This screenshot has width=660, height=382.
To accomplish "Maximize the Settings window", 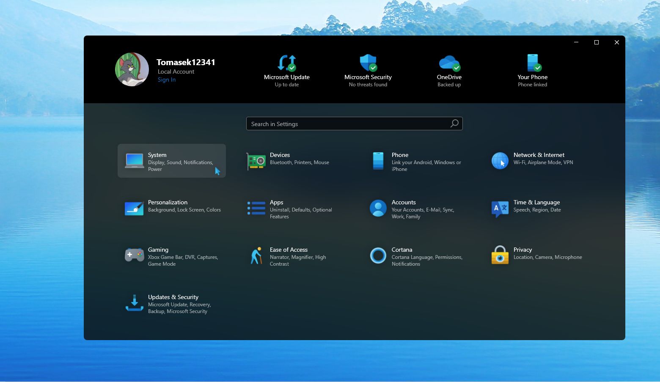I will coord(597,42).
